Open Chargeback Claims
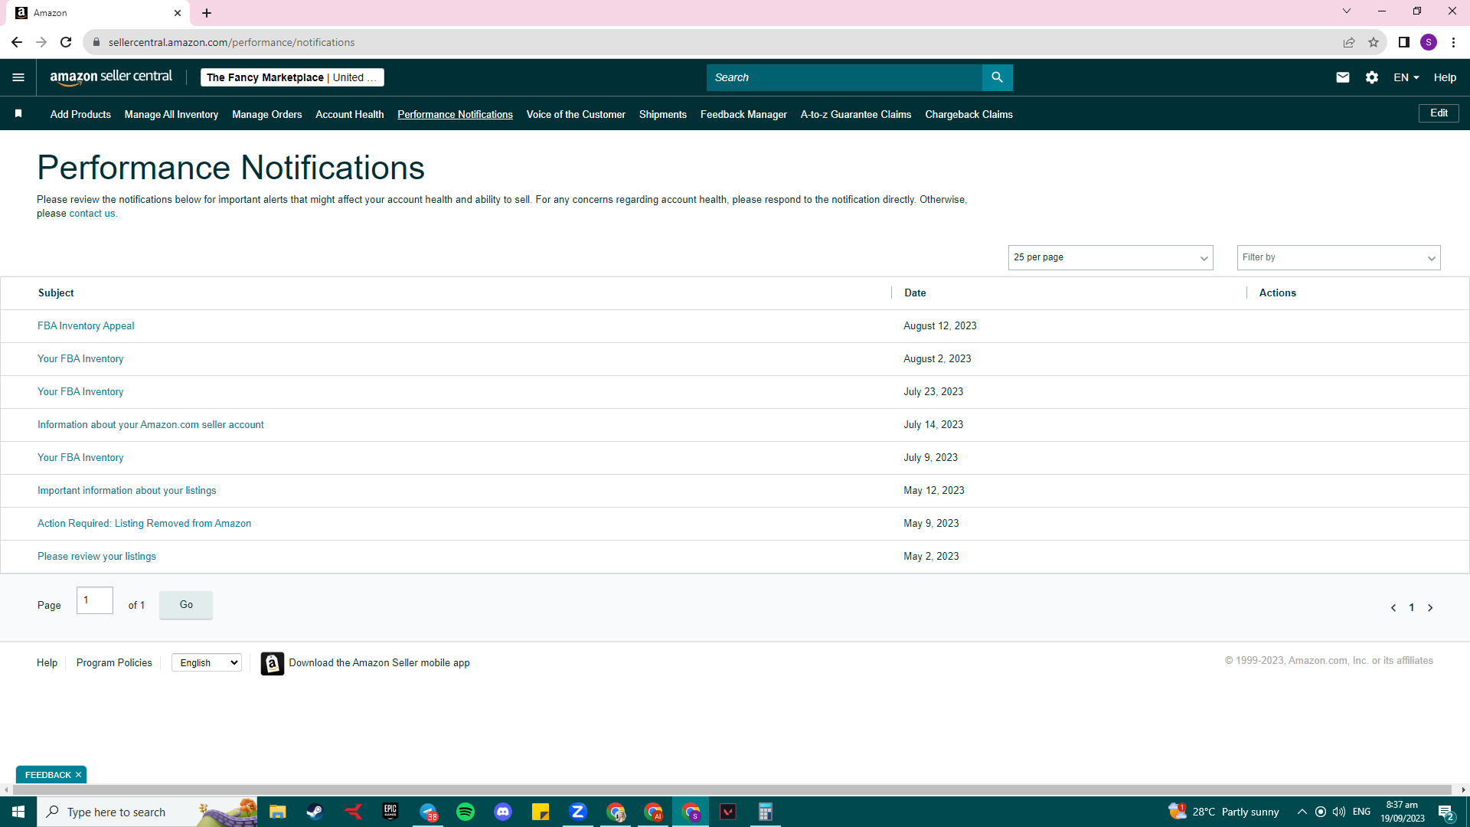 [x=969, y=114]
